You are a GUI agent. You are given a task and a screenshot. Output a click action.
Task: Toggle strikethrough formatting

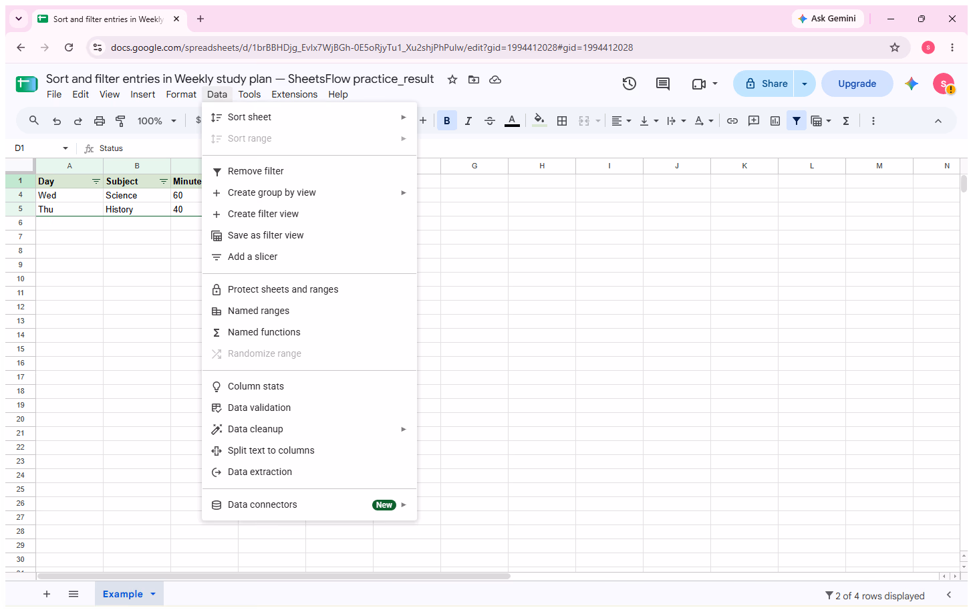tap(490, 121)
